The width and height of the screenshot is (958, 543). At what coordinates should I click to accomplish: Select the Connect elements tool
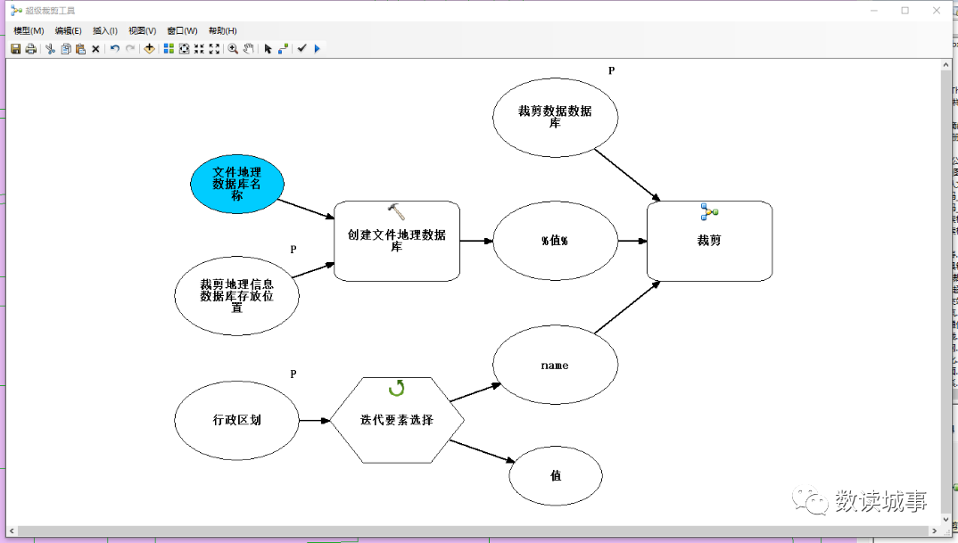tap(283, 49)
